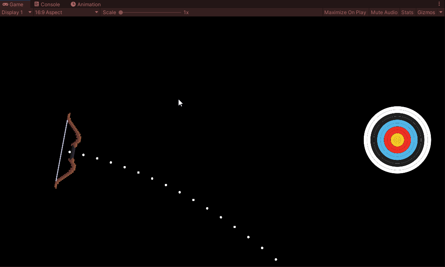Viewport: 445px width, 267px height.
Task: Switch to the Console tab
Action: [x=47, y=4]
